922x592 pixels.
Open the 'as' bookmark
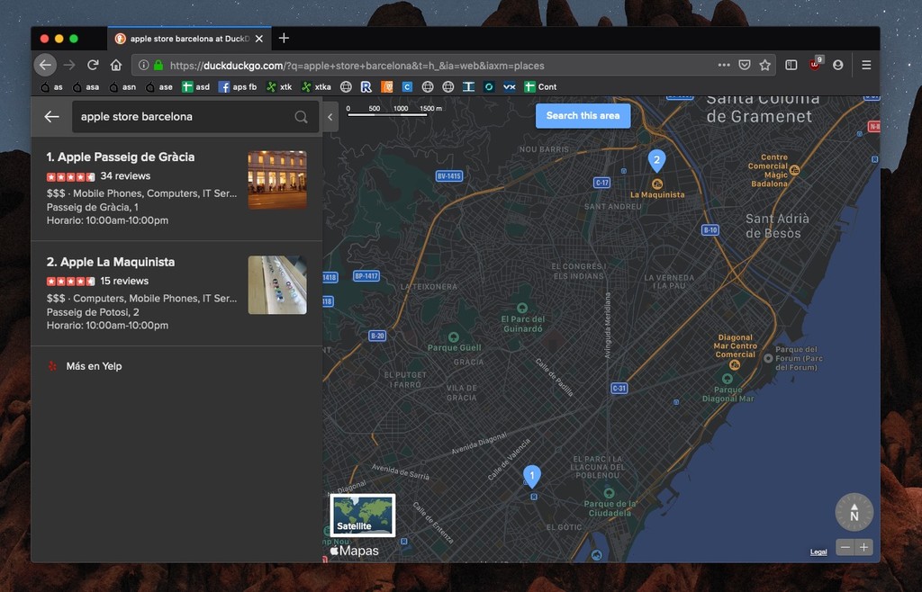pos(51,87)
